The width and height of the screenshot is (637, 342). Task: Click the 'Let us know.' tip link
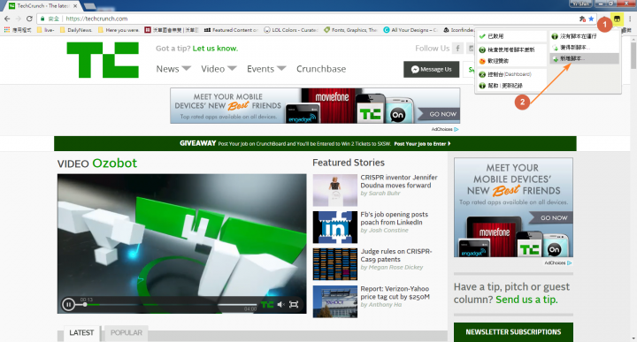(215, 49)
